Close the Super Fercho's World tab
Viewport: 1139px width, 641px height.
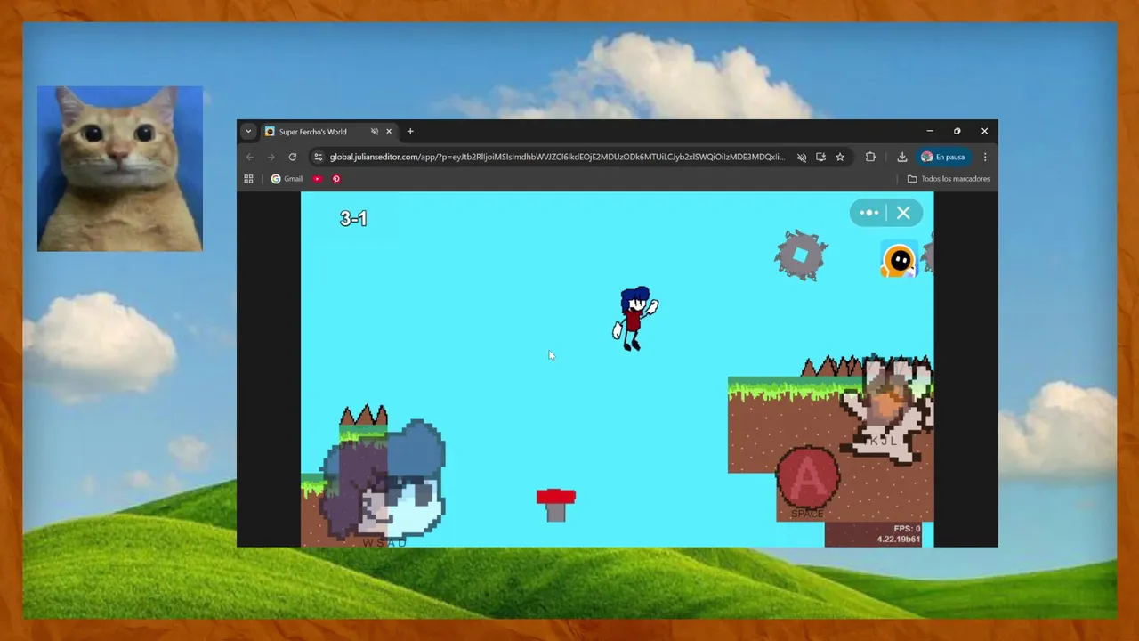(389, 132)
